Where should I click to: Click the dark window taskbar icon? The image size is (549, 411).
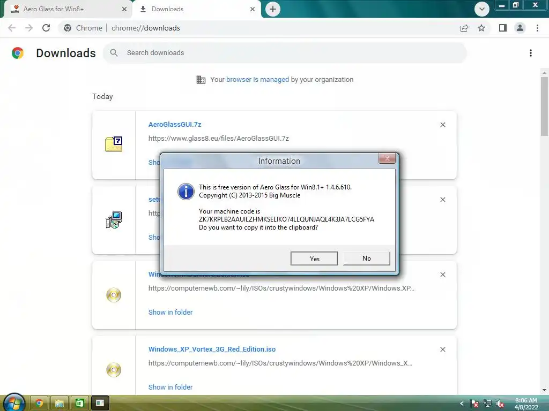click(x=100, y=403)
